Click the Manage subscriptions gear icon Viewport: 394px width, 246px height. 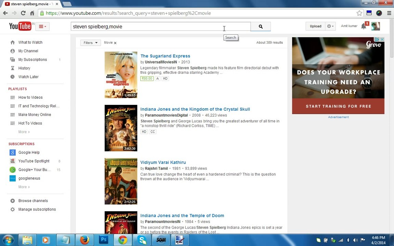click(12, 209)
